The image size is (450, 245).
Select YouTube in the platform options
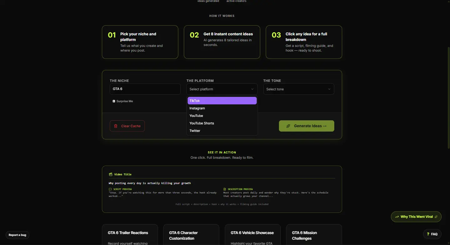222,116
